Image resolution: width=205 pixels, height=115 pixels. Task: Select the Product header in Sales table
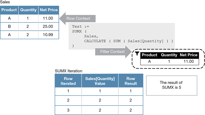tap(9, 10)
